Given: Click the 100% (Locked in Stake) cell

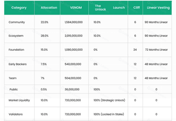Looking at the screenshot, I should click(x=109, y=114).
